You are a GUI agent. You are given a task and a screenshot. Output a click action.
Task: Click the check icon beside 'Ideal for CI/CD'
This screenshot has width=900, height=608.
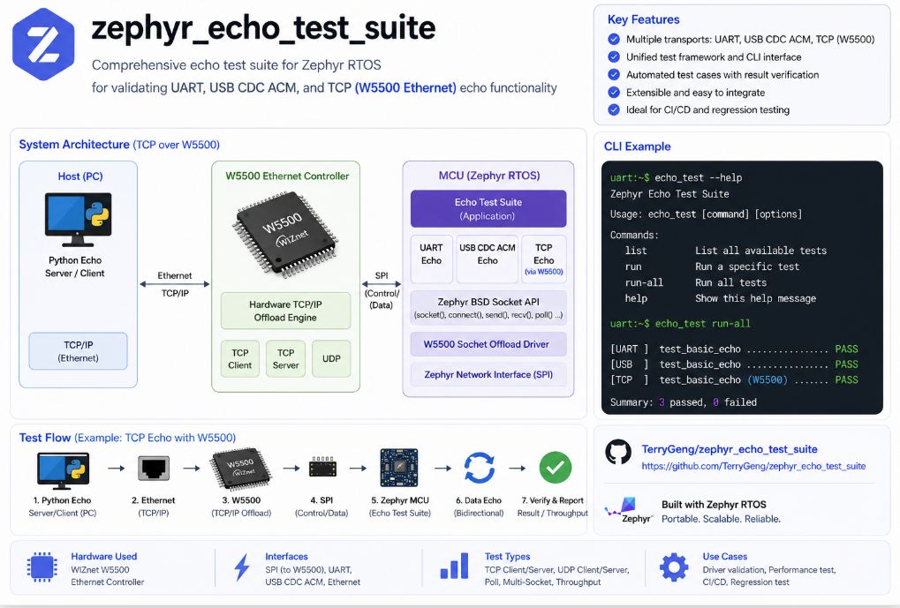click(614, 109)
